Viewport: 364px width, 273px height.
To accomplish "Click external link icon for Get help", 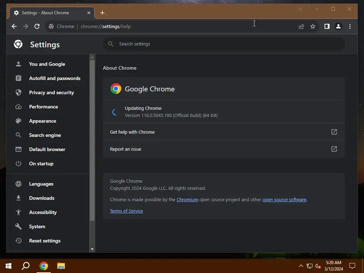I will (334, 132).
